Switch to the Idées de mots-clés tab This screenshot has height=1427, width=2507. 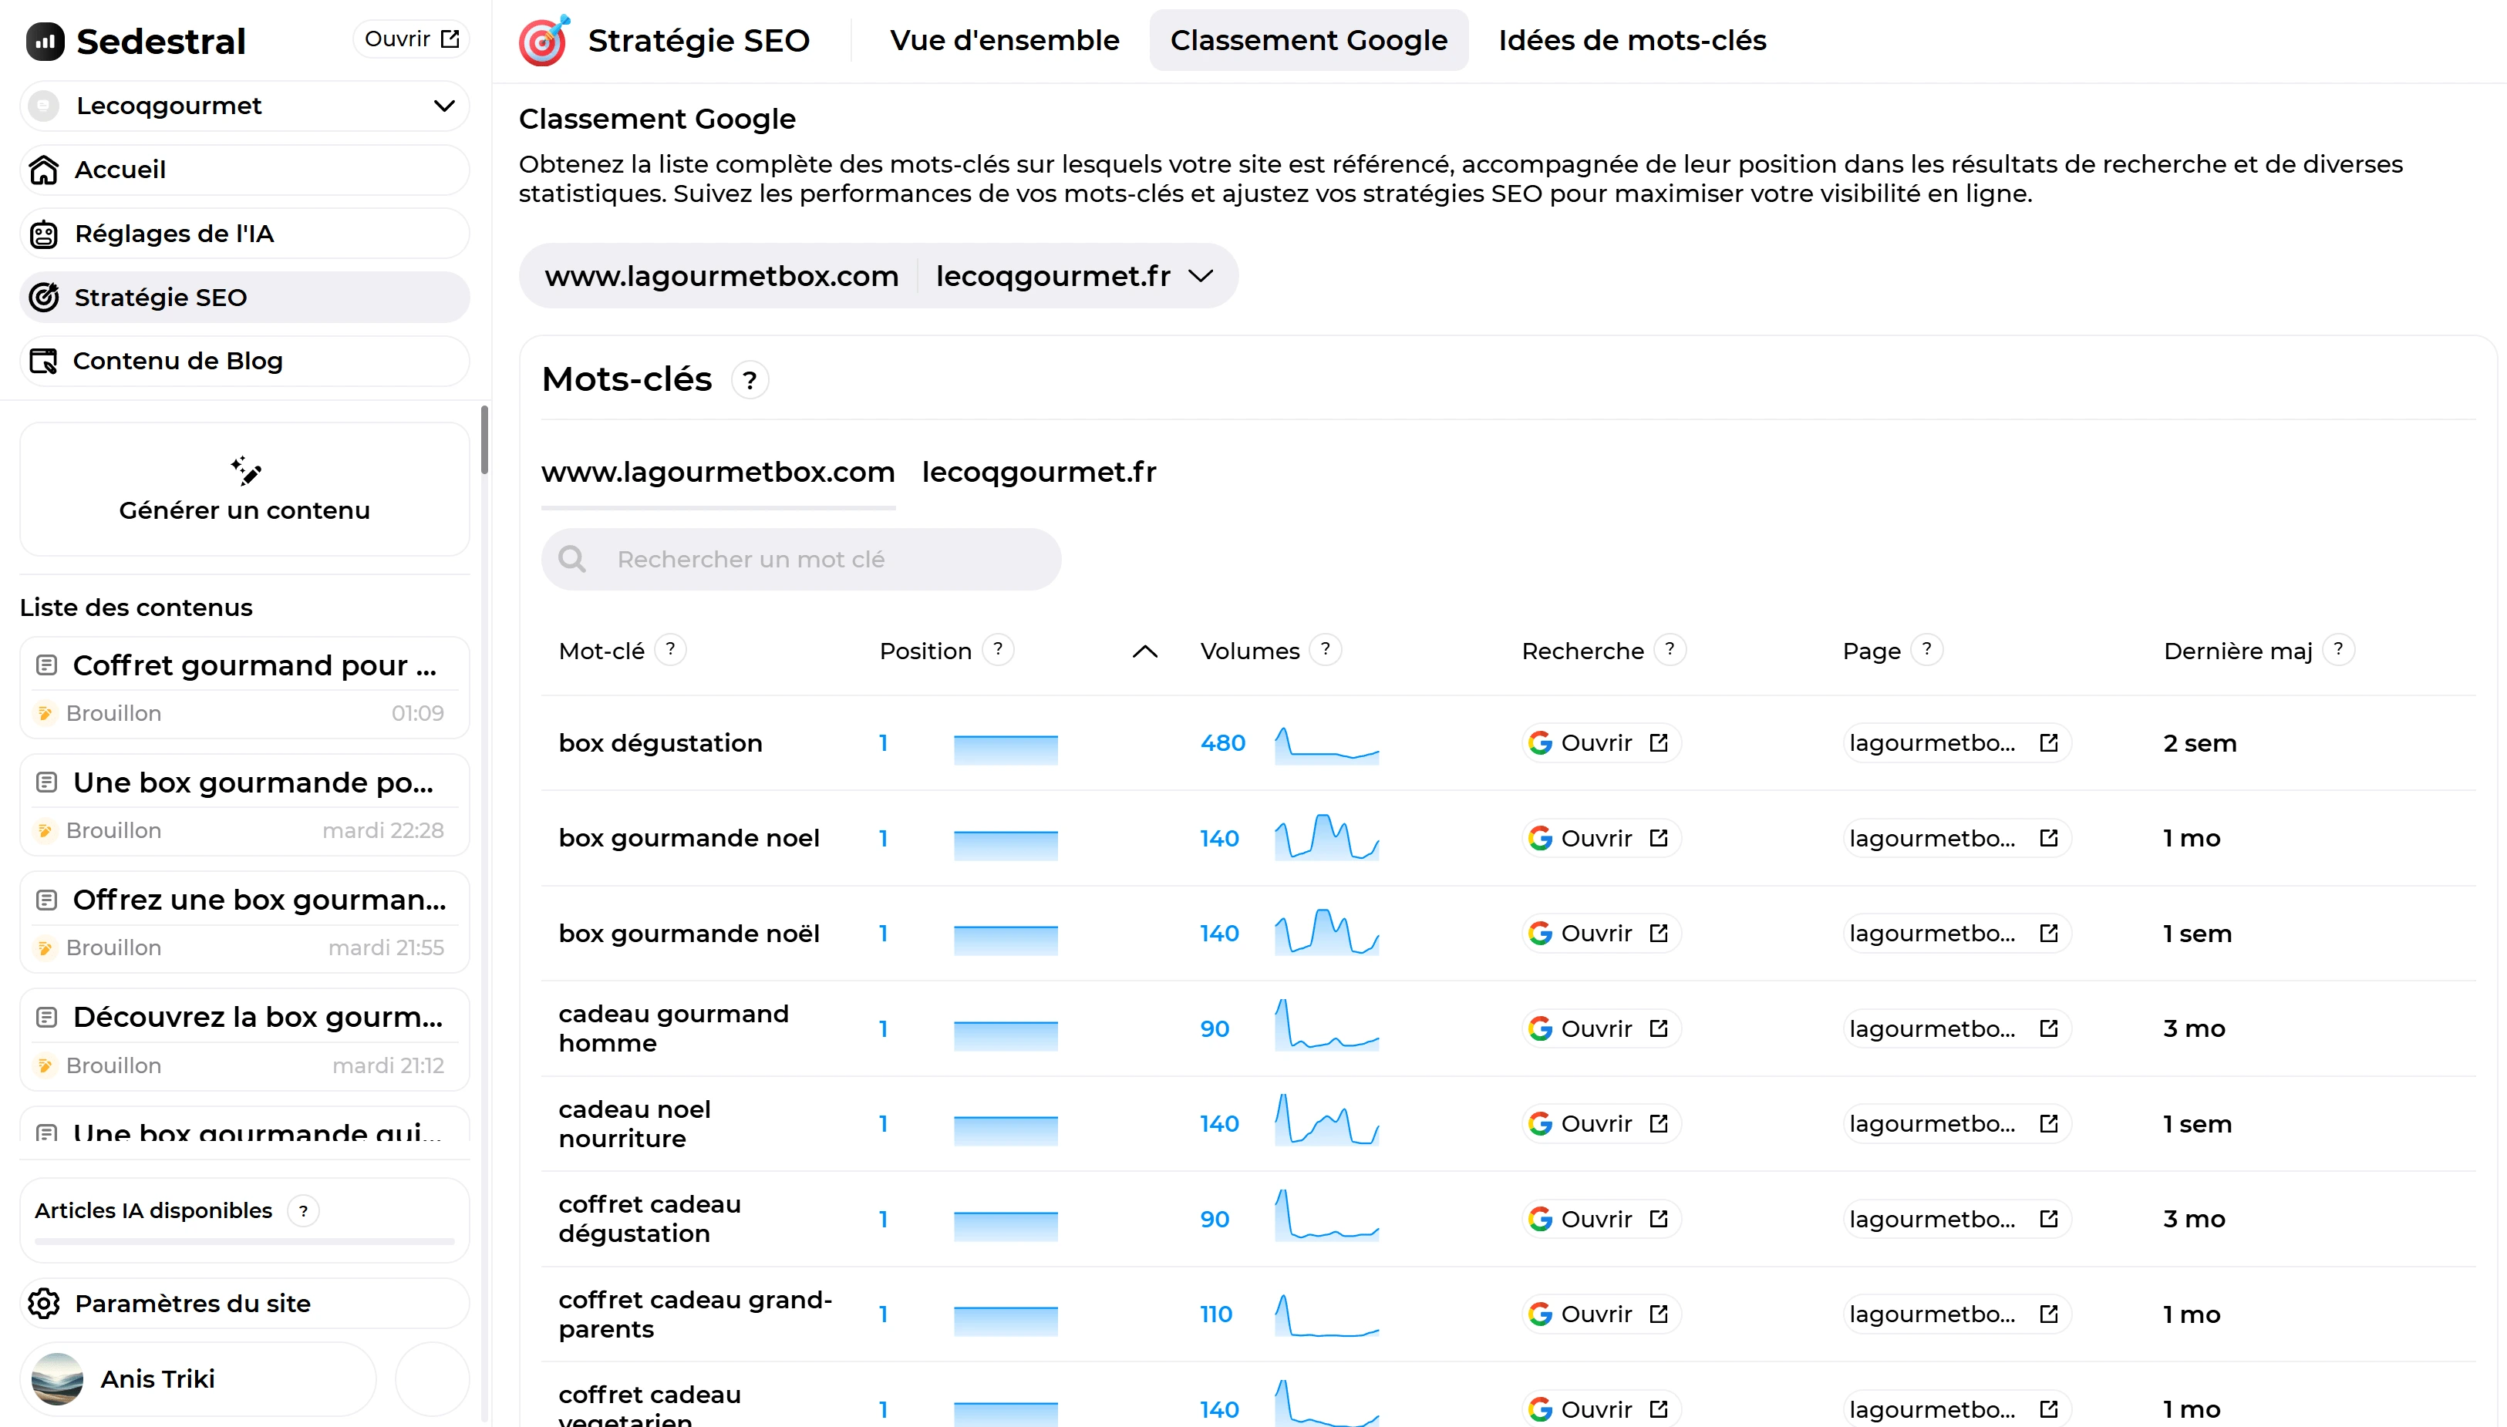tap(1632, 40)
